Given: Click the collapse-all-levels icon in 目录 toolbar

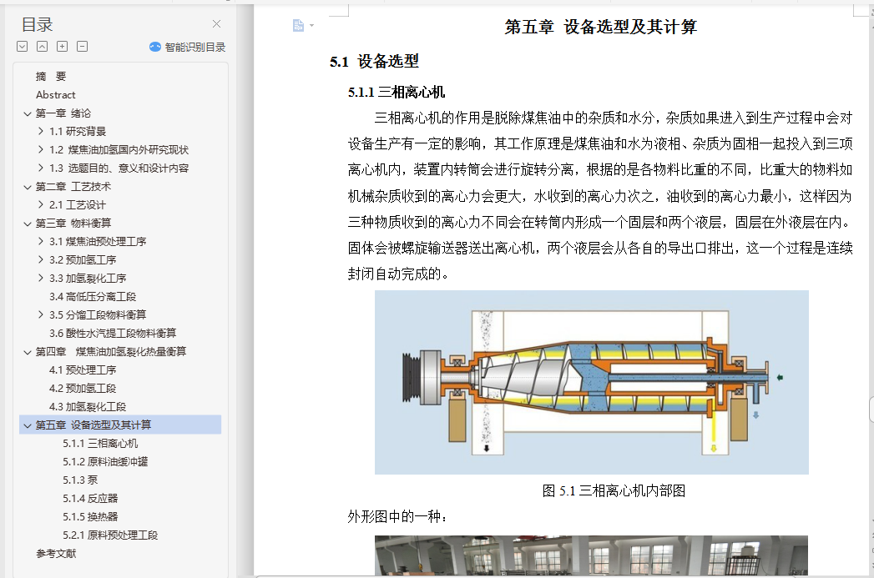Looking at the screenshot, I should tap(43, 47).
